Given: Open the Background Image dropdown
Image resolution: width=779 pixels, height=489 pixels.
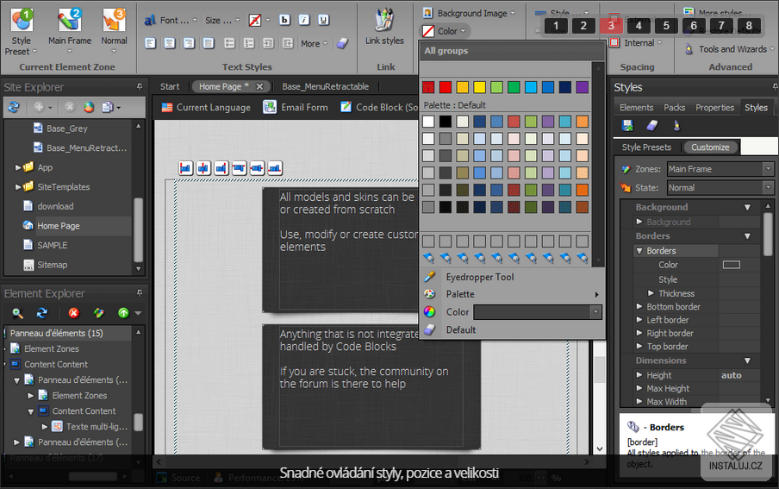Looking at the screenshot, I should 469,13.
